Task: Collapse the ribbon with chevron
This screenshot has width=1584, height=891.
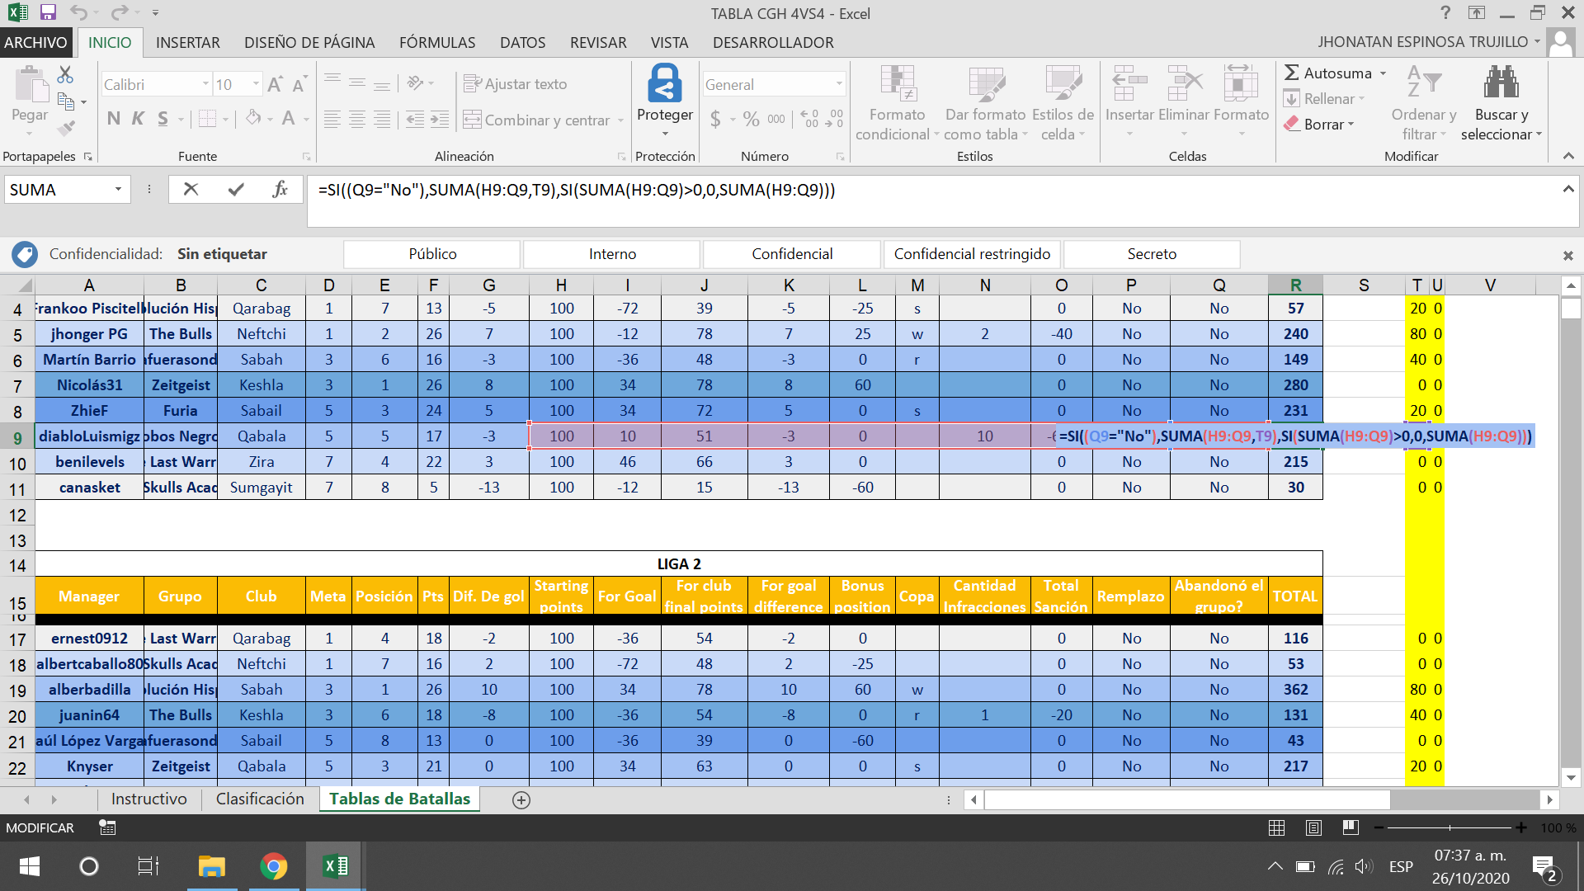Action: pyautogui.click(x=1568, y=156)
